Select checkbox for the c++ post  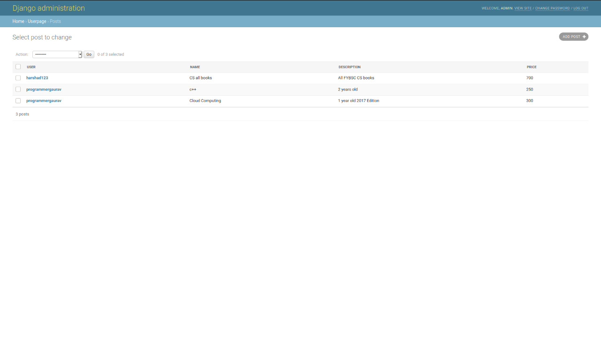coord(18,89)
